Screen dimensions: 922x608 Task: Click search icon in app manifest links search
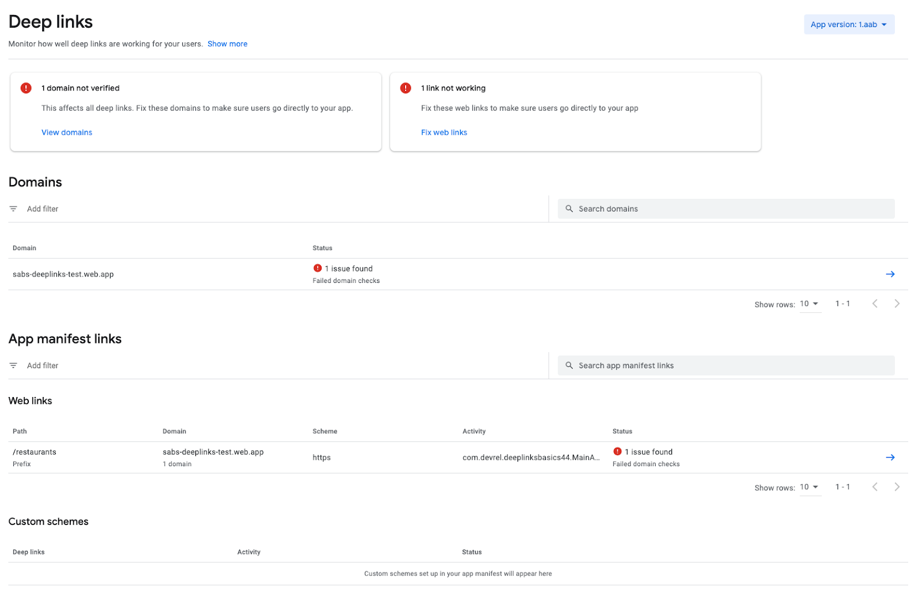569,365
